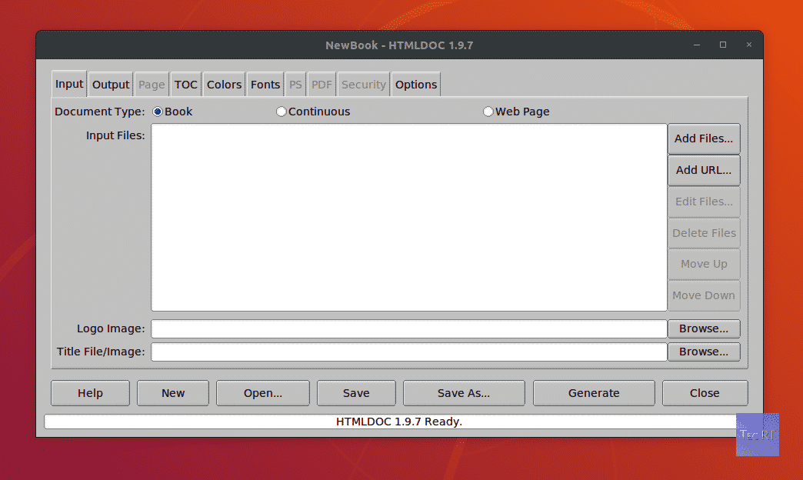Screen dimensions: 803x480
Task: Click the HTMLDOC 1.9.7 Ready status text
Action: click(399, 422)
